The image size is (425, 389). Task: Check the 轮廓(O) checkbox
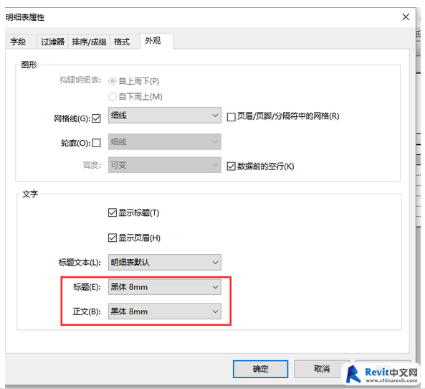click(96, 143)
